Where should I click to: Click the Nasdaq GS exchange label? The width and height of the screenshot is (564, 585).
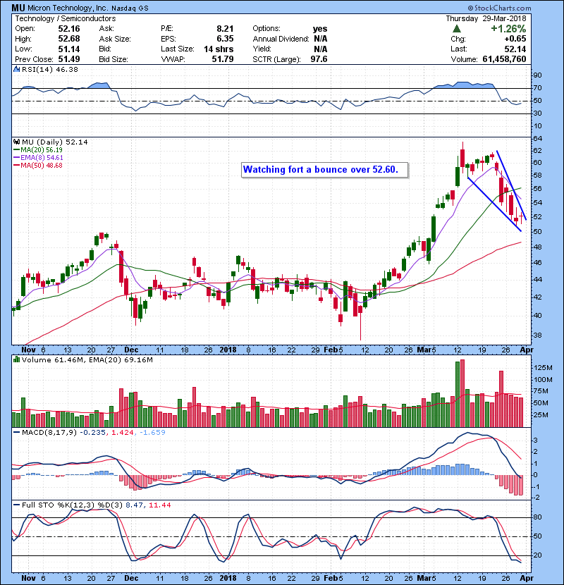130,8
